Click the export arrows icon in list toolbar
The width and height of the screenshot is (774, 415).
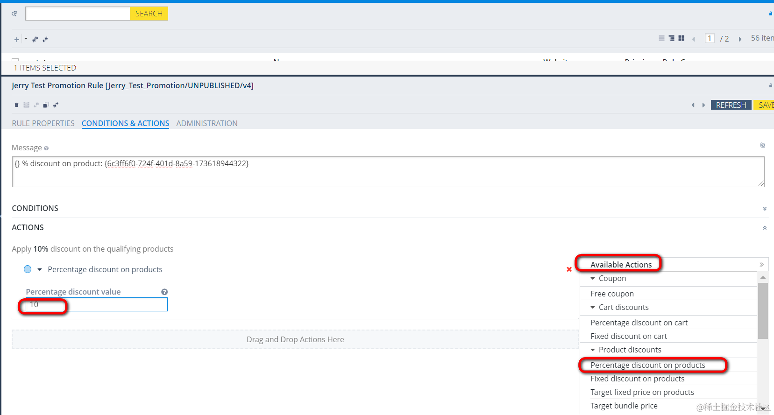(x=35, y=40)
